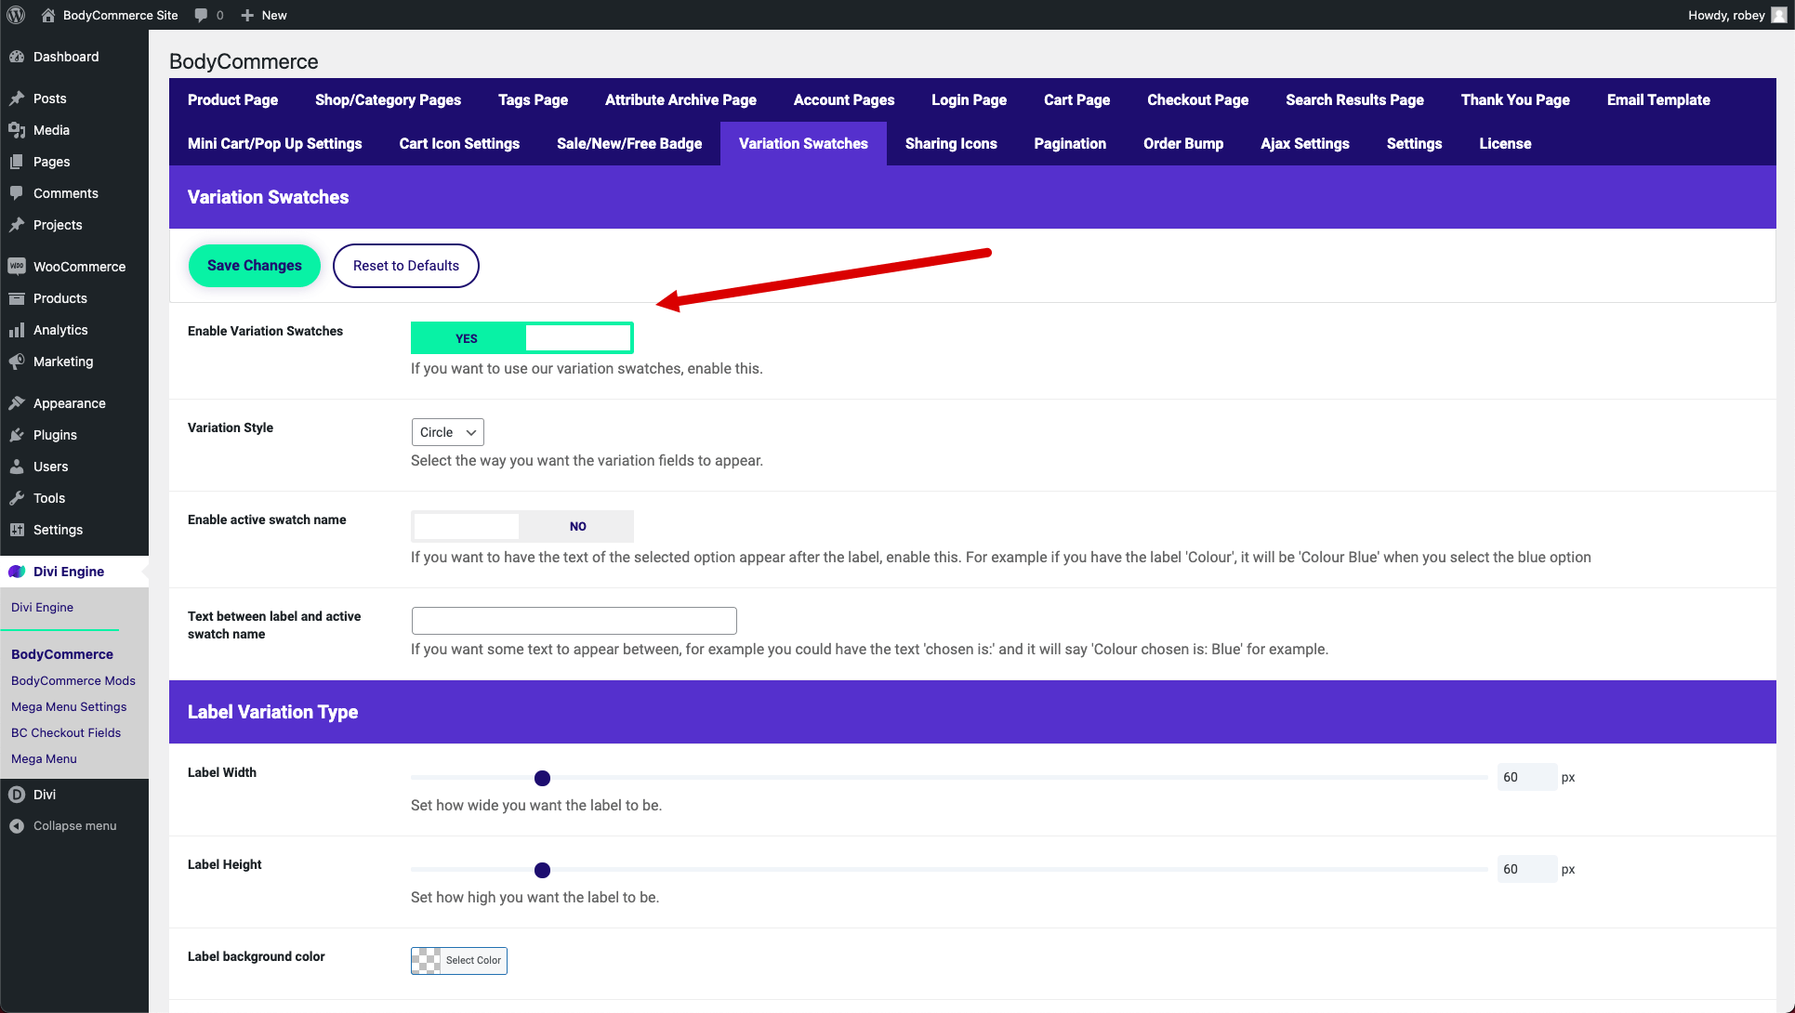The height and width of the screenshot is (1013, 1795).
Task: Click the Reset to Defaults button
Action: (407, 265)
